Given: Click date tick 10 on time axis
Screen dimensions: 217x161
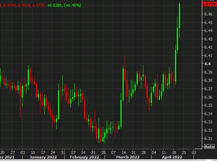Looking at the screenshot, I should (33, 153).
